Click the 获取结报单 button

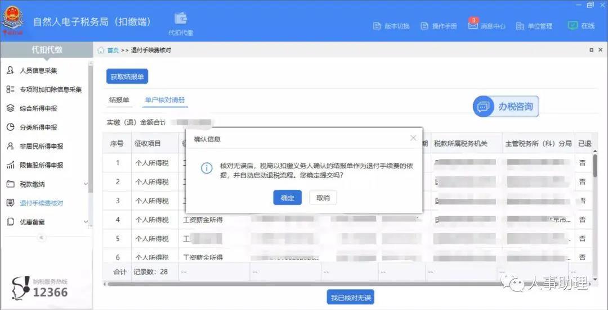127,76
